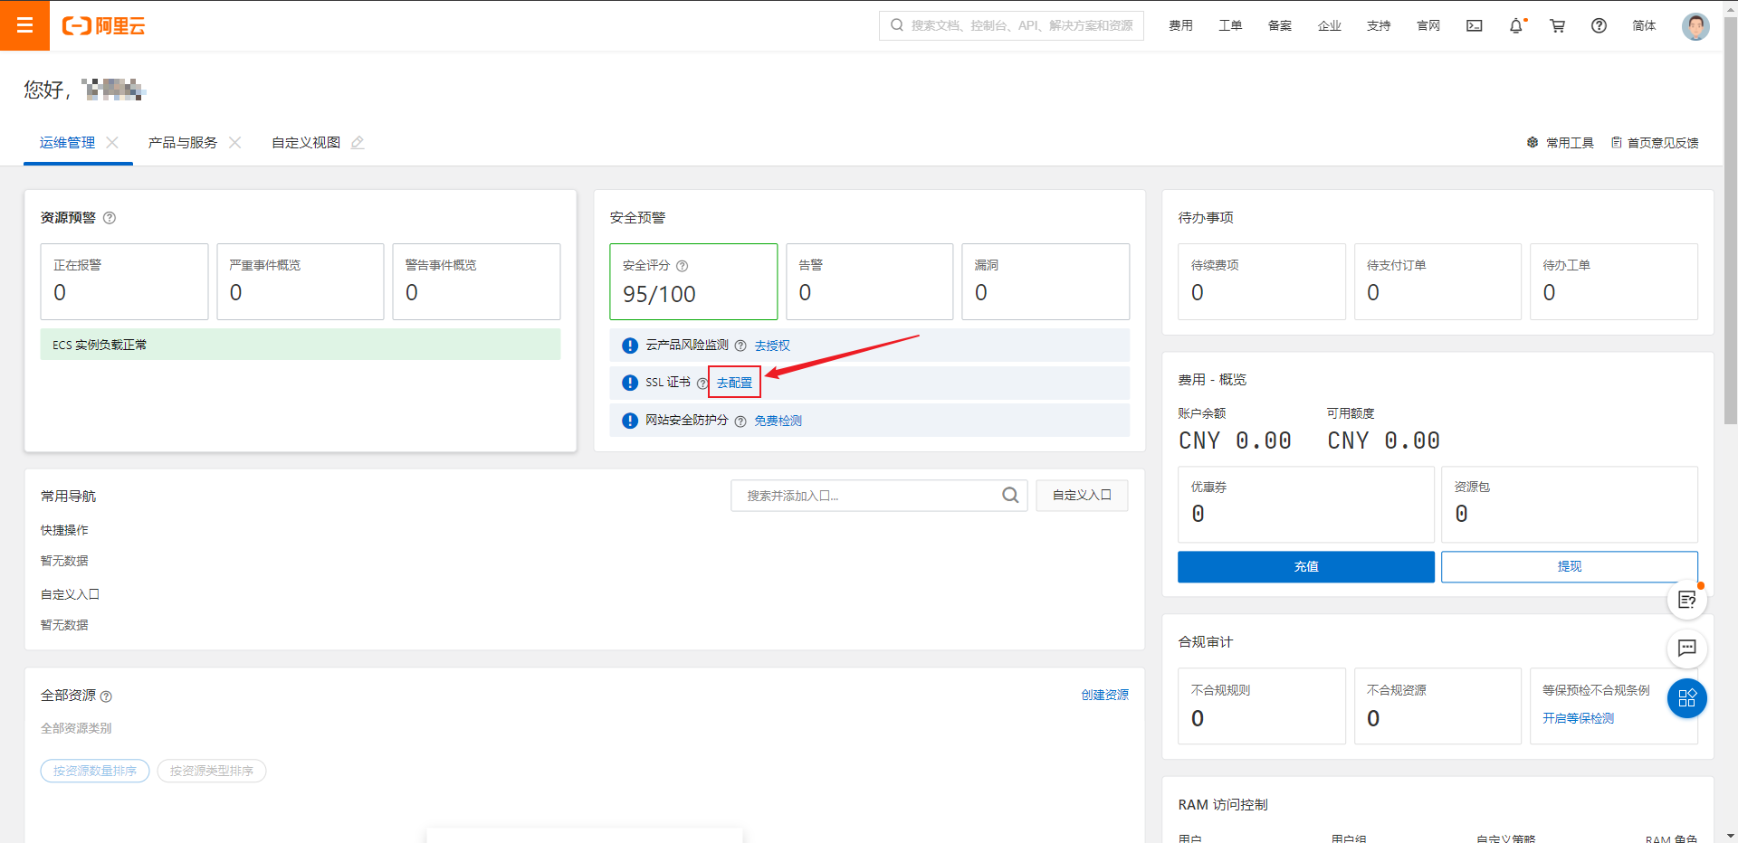This screenshot has width=1738, height=843.
Task: Open the user avatar menu
Action: pyautogui.click(x=1695, y=26)
